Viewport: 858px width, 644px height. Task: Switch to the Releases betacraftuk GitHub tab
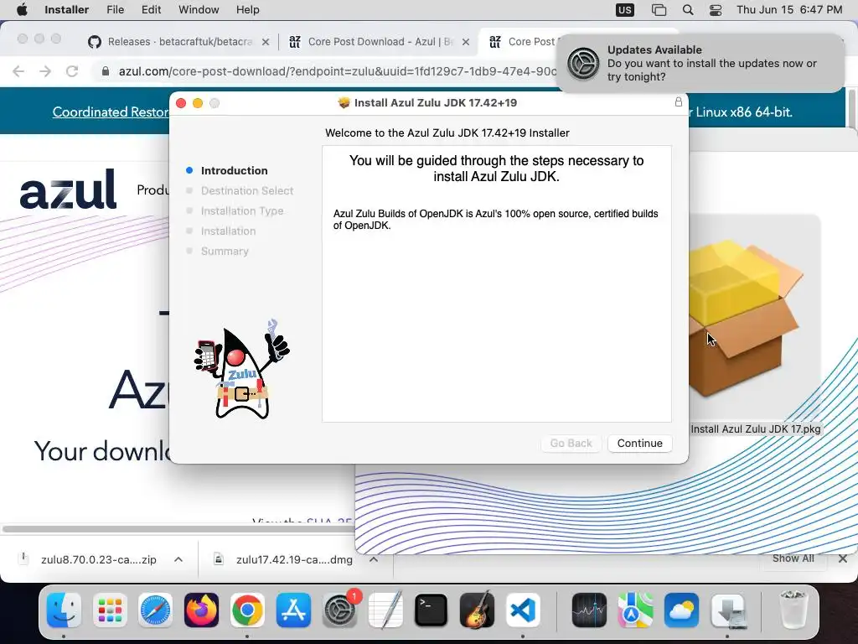[179, 42]
